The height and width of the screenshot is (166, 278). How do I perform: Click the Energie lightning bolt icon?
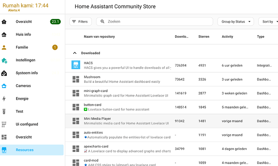point(4,98)
